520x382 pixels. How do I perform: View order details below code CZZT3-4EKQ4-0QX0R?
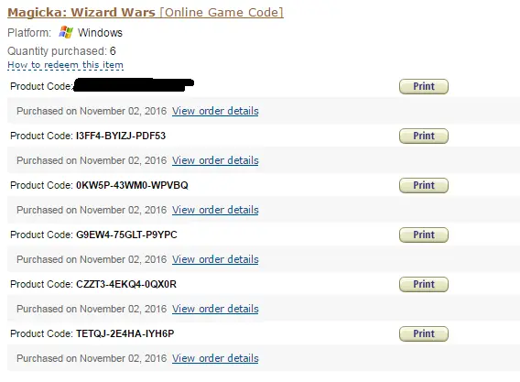pos(215,309)
